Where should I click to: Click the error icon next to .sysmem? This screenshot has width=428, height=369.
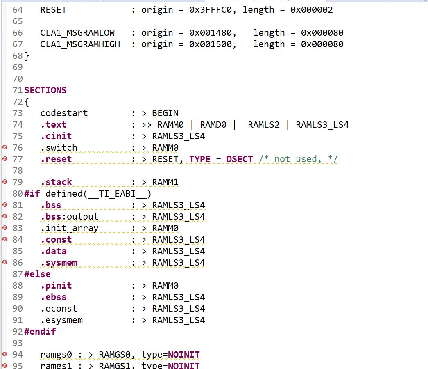tap(4, 262)
